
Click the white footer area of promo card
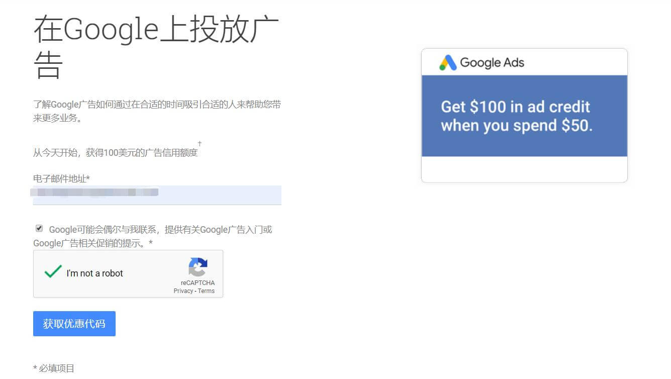(524, 169)
